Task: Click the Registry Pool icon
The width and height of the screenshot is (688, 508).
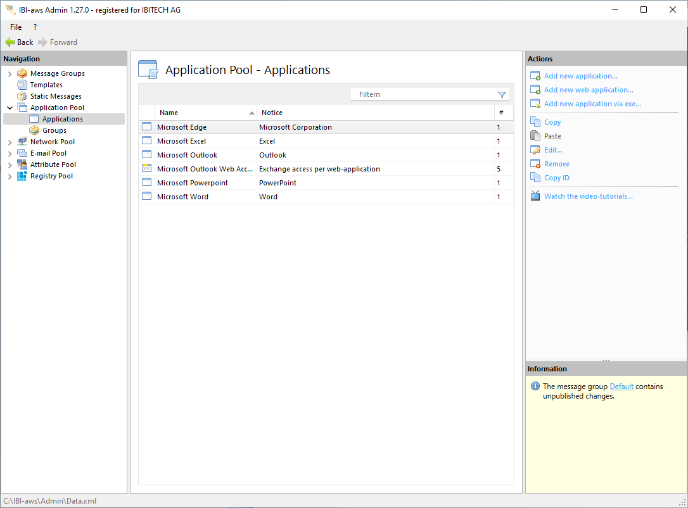Action: point(22,176)
